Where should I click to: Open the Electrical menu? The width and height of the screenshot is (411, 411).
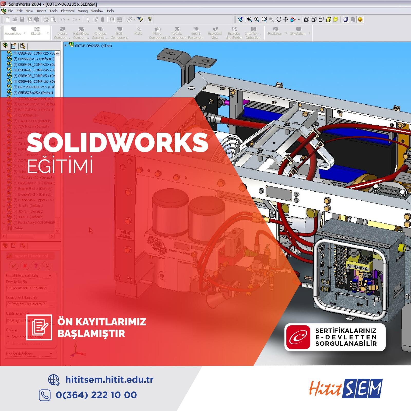tap(68, 11)
